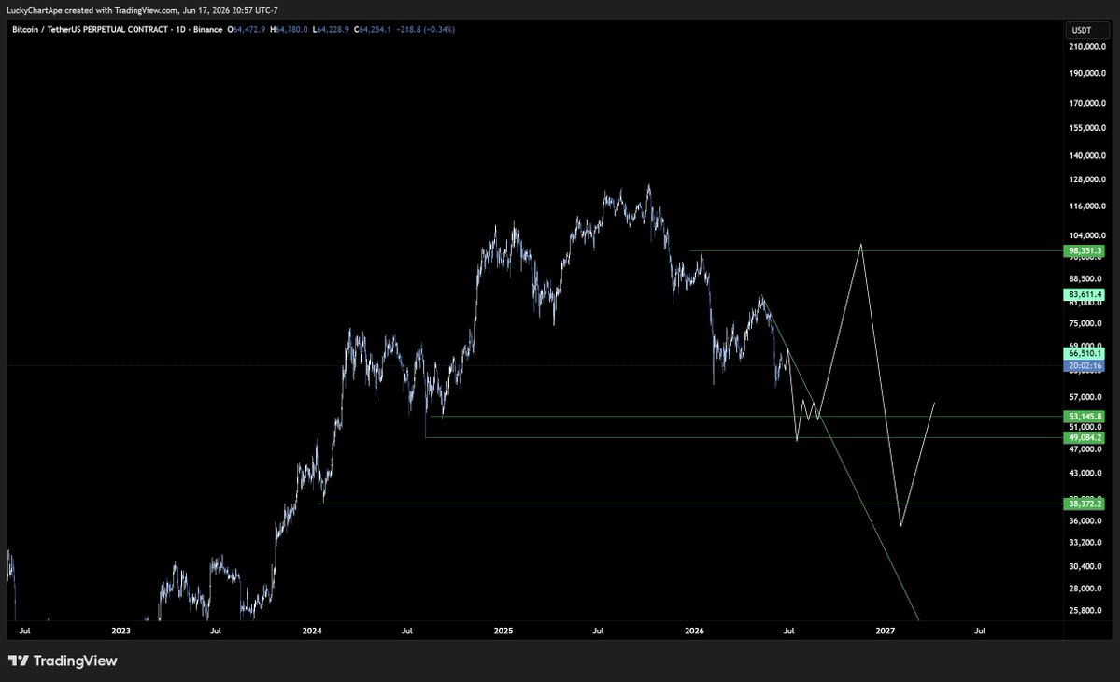The width and height of the screenshot is (1120, 682).
Task: Click the Jul label between 2026 and 2027
Action: (x=789, y=631)
